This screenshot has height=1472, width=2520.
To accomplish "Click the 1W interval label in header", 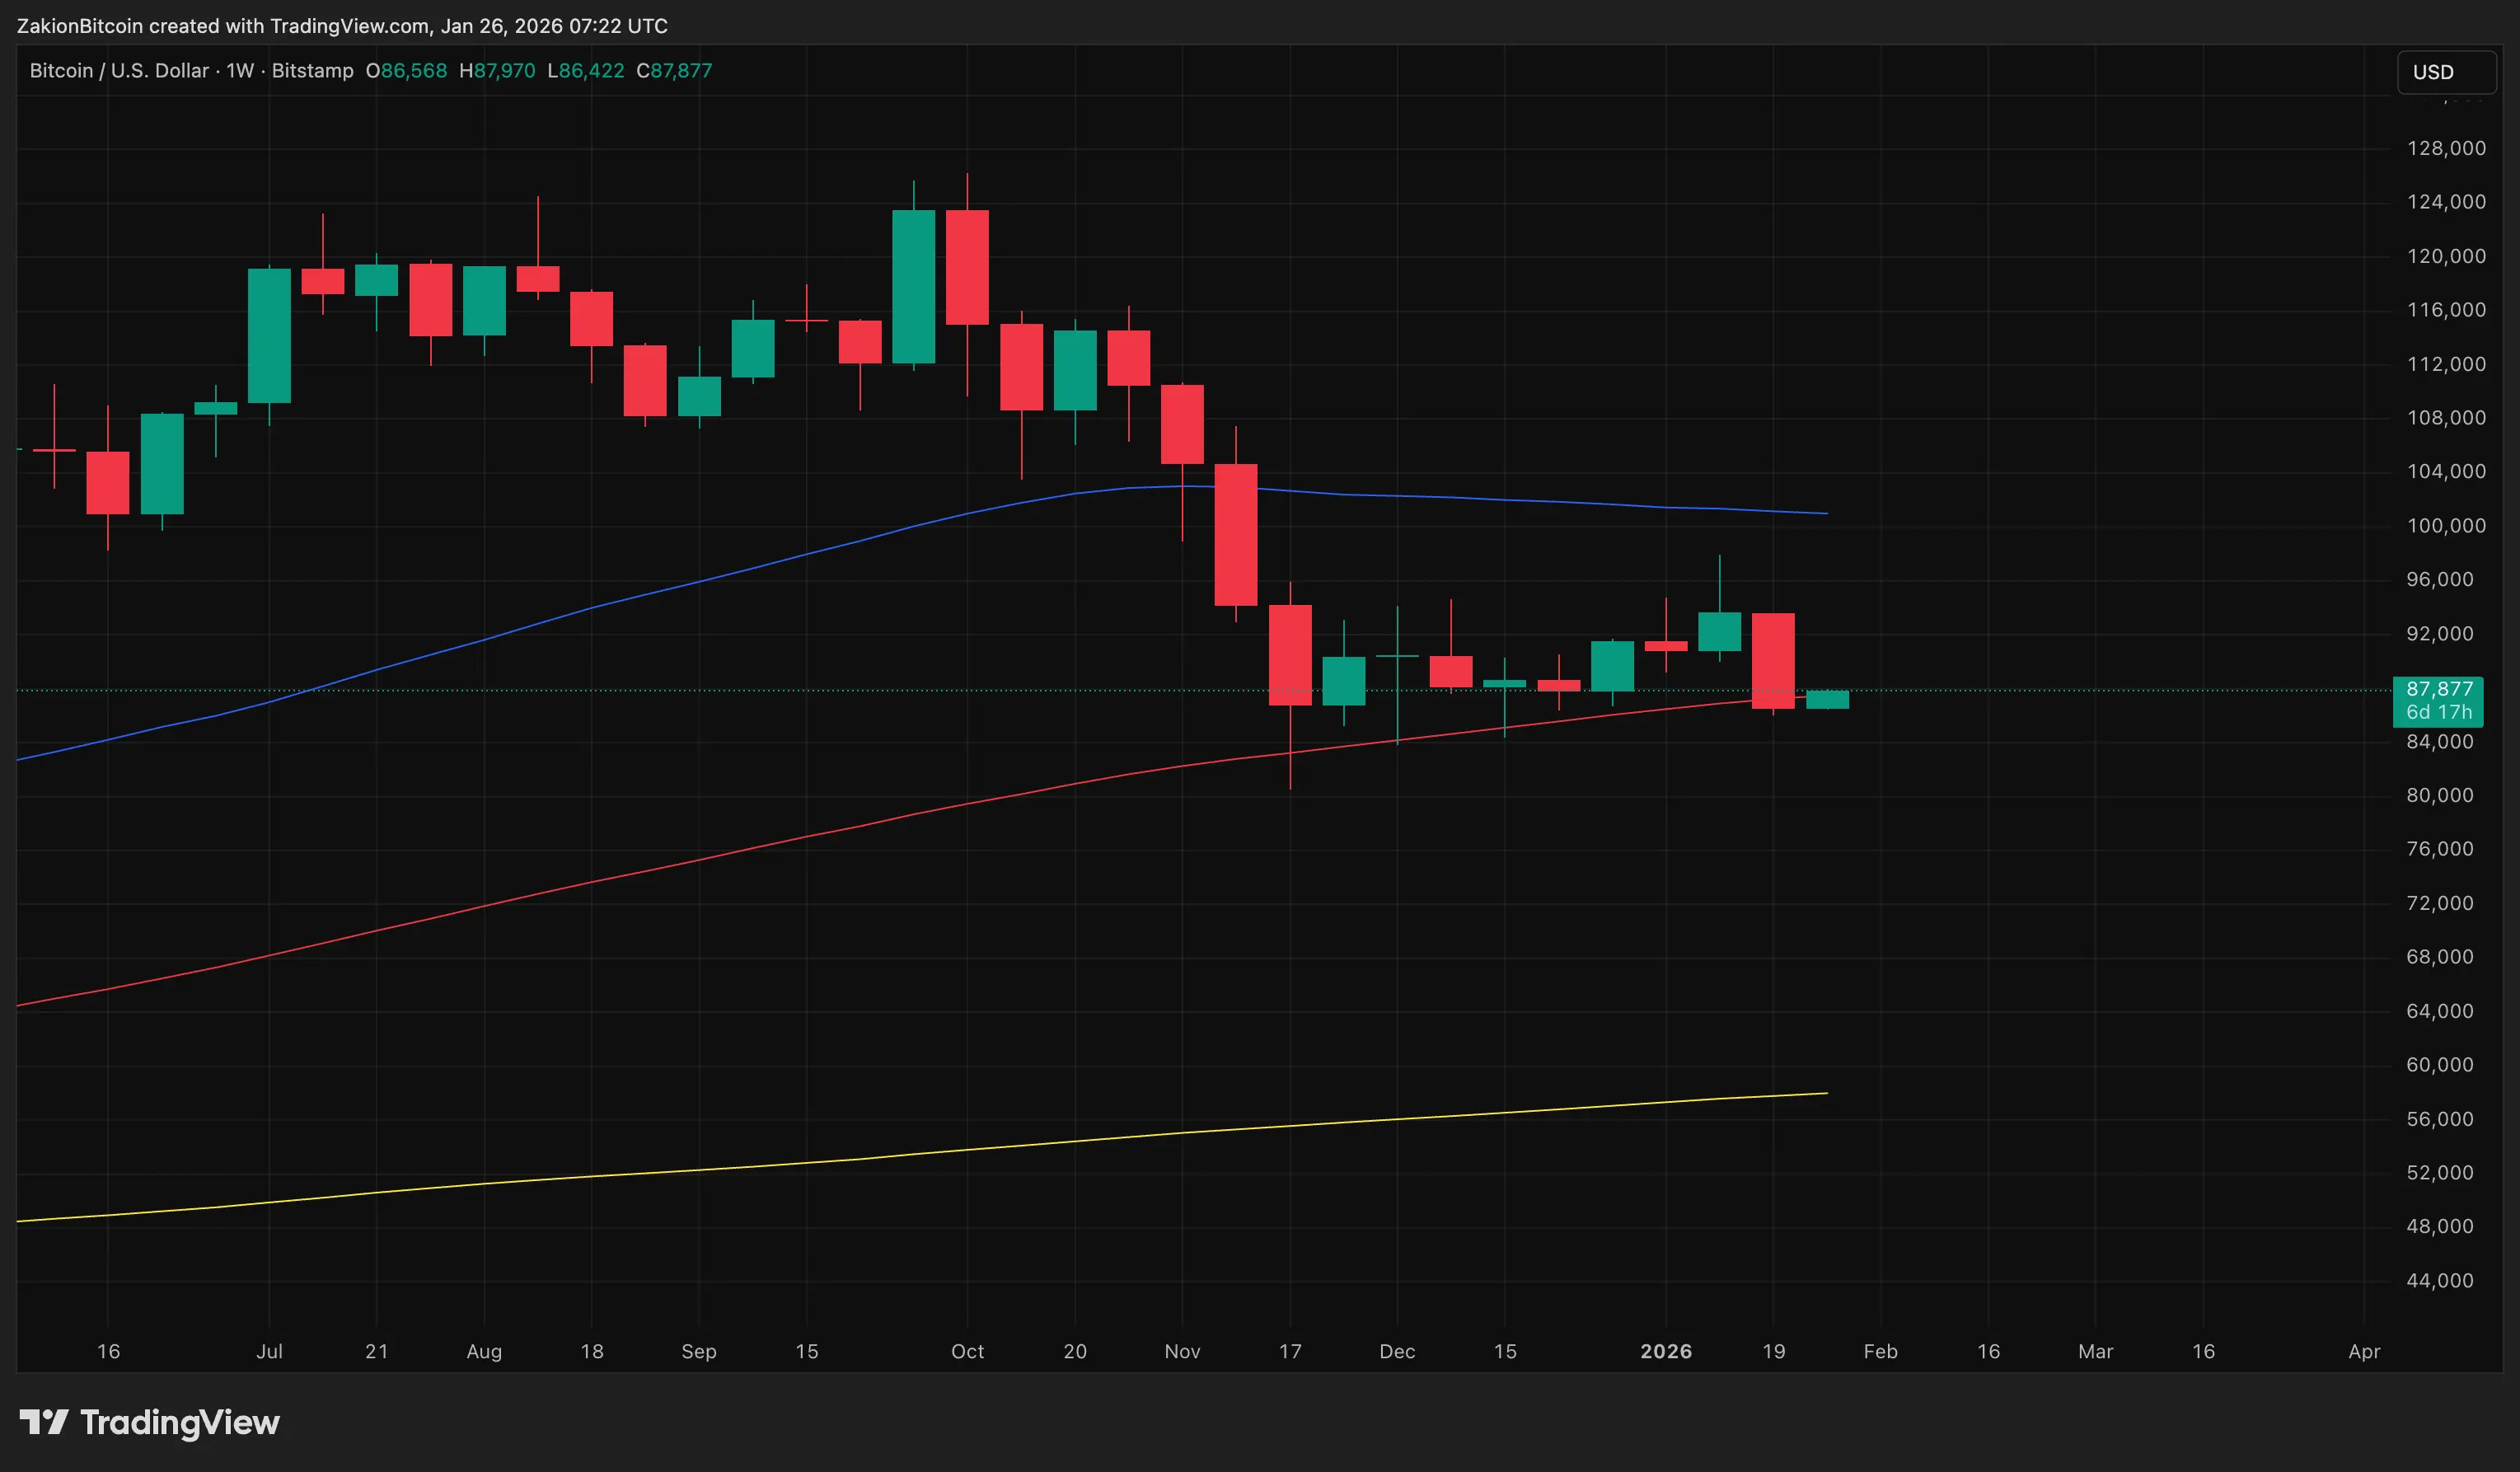I will pos(240,71).
